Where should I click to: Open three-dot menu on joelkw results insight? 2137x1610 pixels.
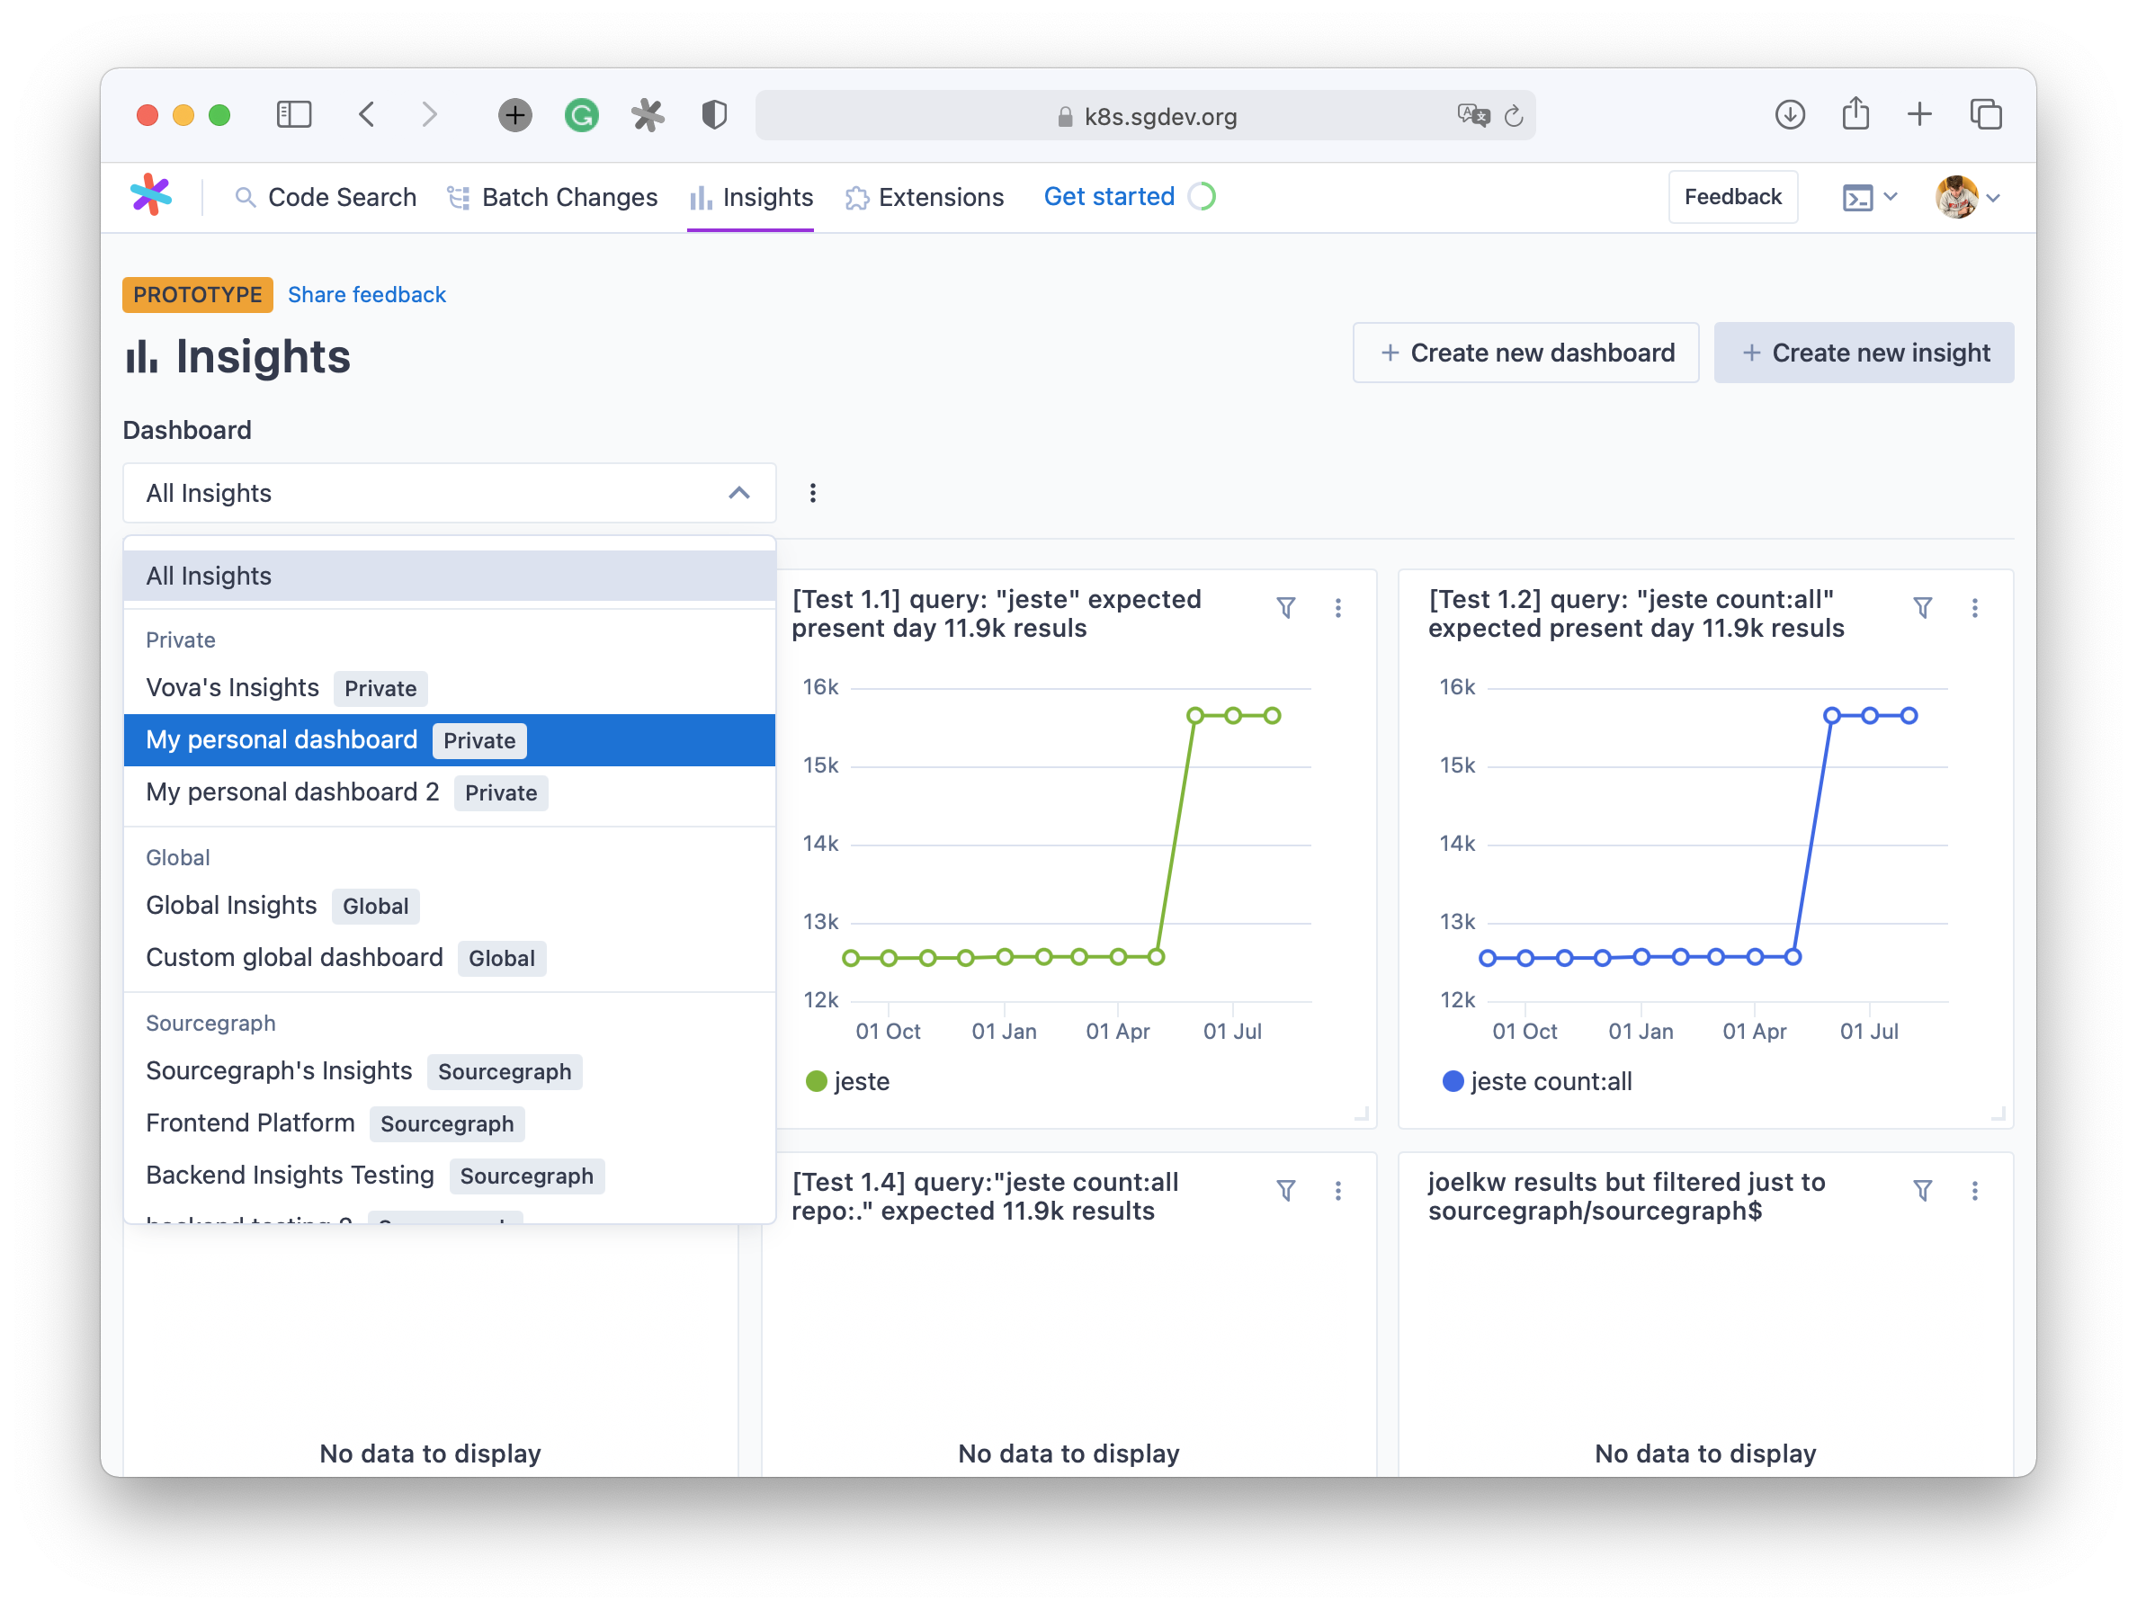pos(1975,1191)
